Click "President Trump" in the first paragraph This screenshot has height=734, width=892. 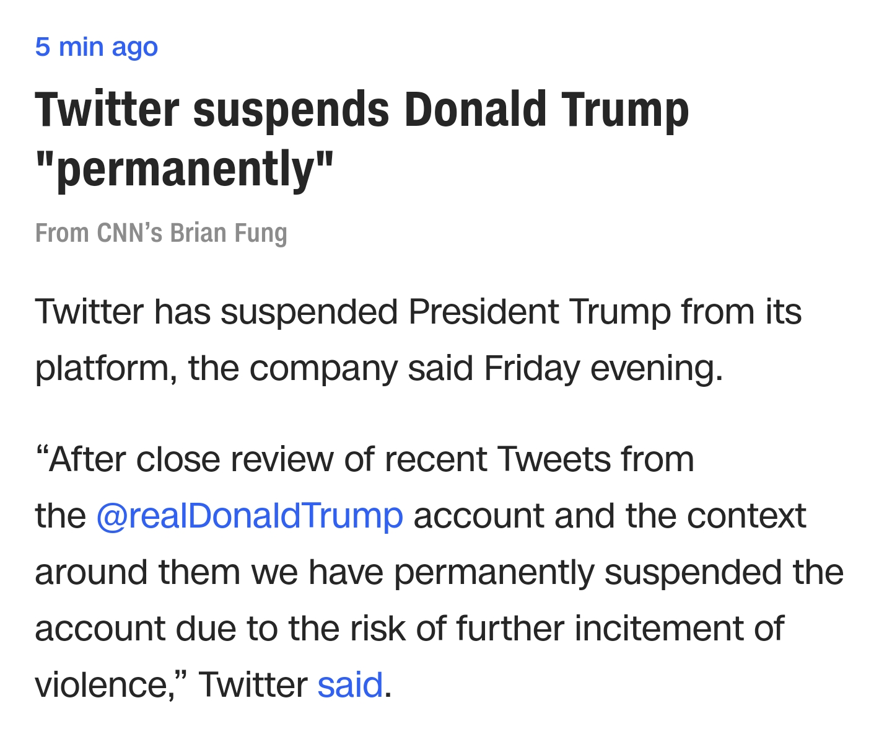pyautogui.click(x=539, y=311)
